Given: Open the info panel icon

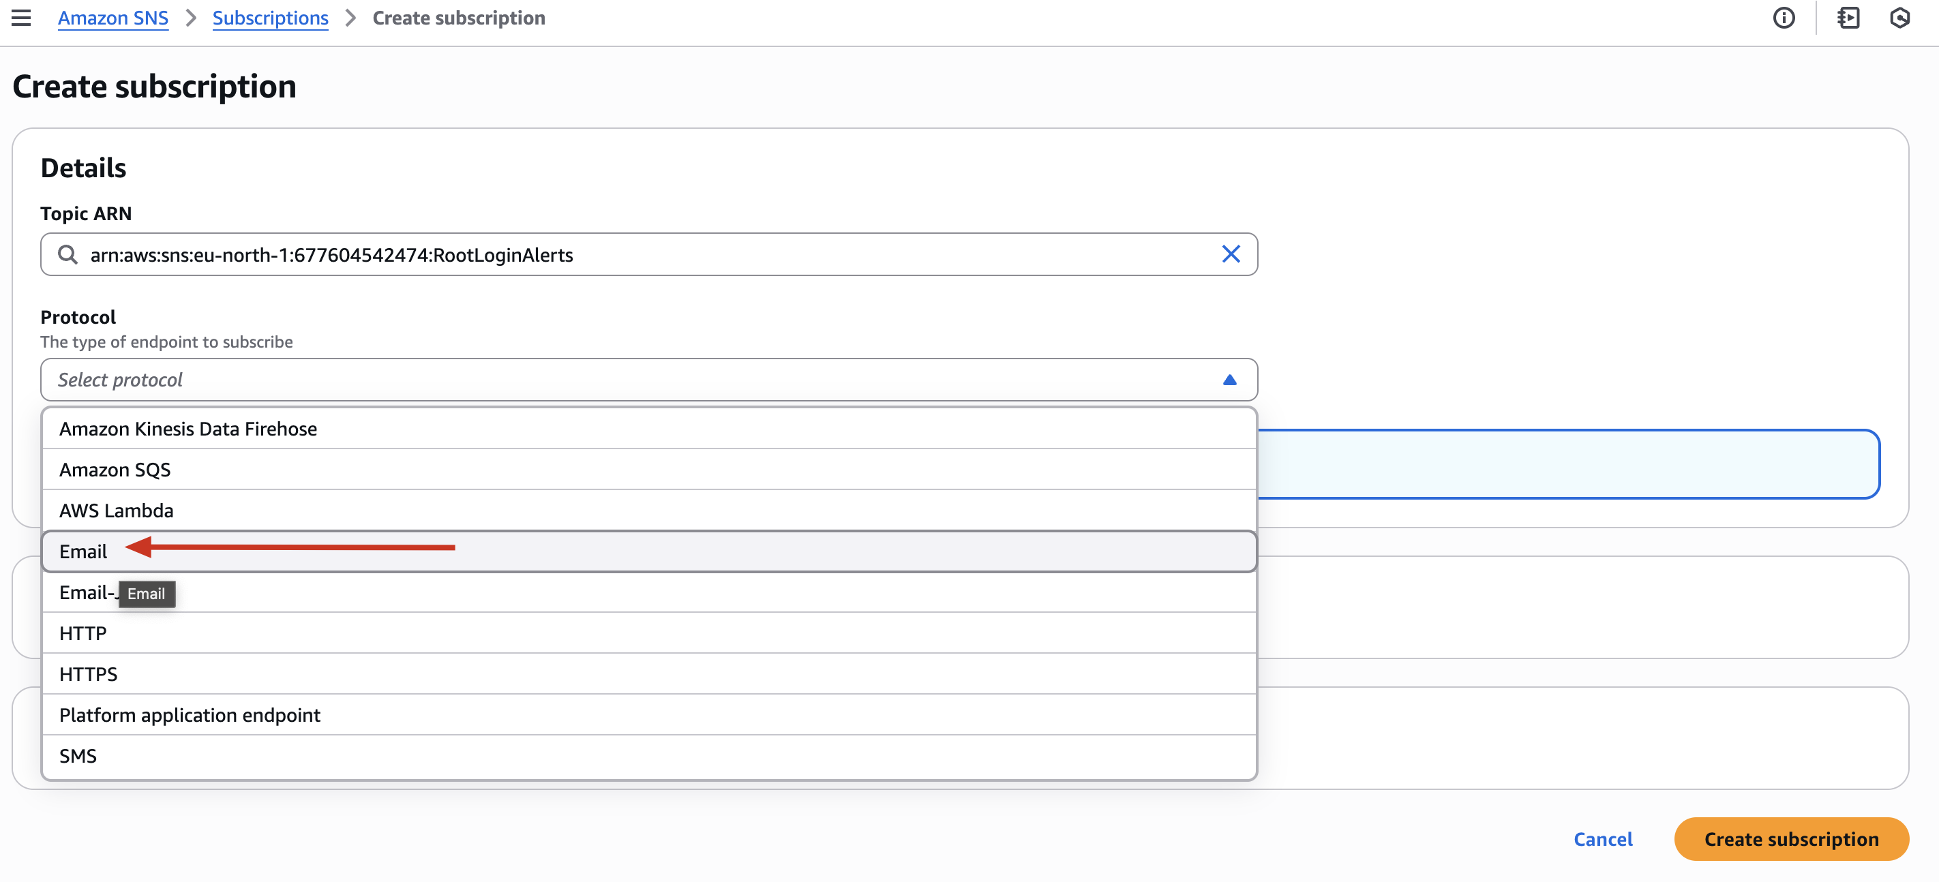Looking at the screenshot, I should point(1784,17).
